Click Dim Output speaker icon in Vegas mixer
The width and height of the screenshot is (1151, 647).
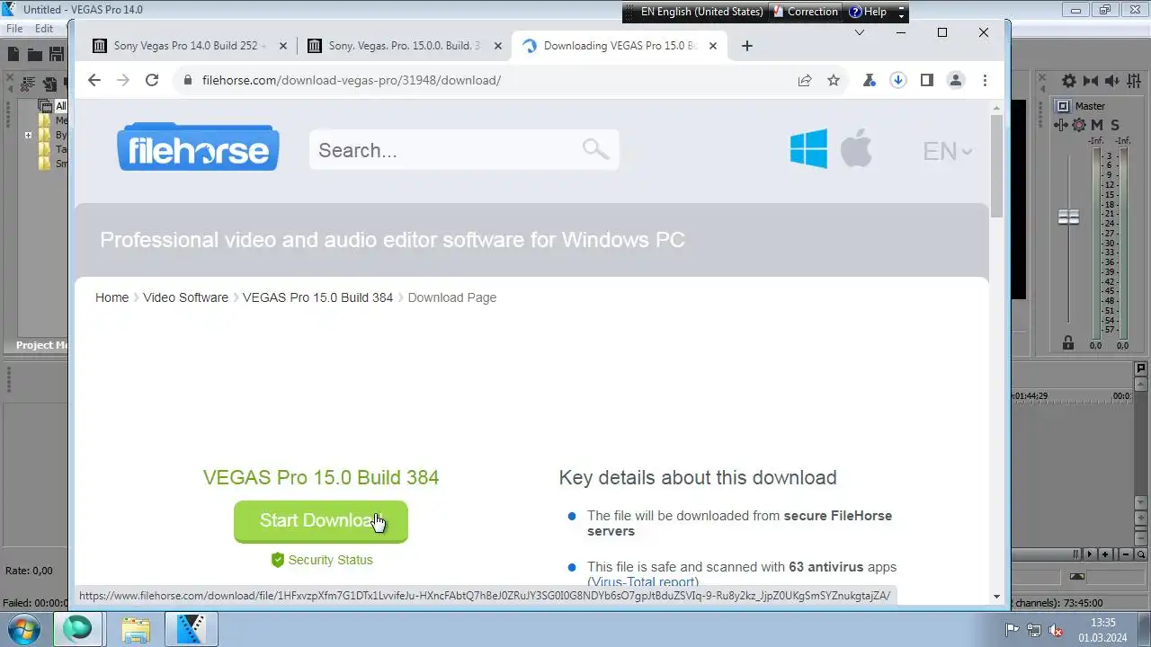pos(1112,81)
